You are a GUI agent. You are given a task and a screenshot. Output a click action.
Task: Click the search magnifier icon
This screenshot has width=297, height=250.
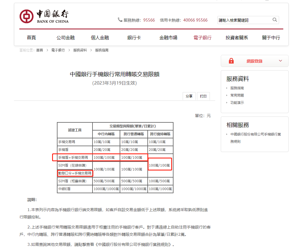pos(275,20)
